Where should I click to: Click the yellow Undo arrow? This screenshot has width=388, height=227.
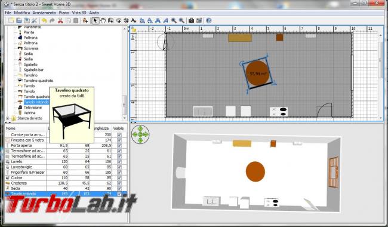44,20
